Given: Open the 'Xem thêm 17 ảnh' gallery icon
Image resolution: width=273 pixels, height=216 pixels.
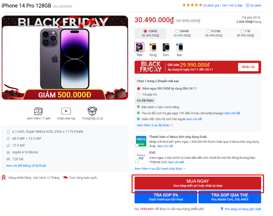Looking at the screenshot, I should coord(38,111).
